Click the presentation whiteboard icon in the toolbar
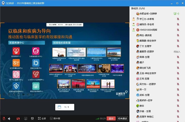 coord(32,119)
